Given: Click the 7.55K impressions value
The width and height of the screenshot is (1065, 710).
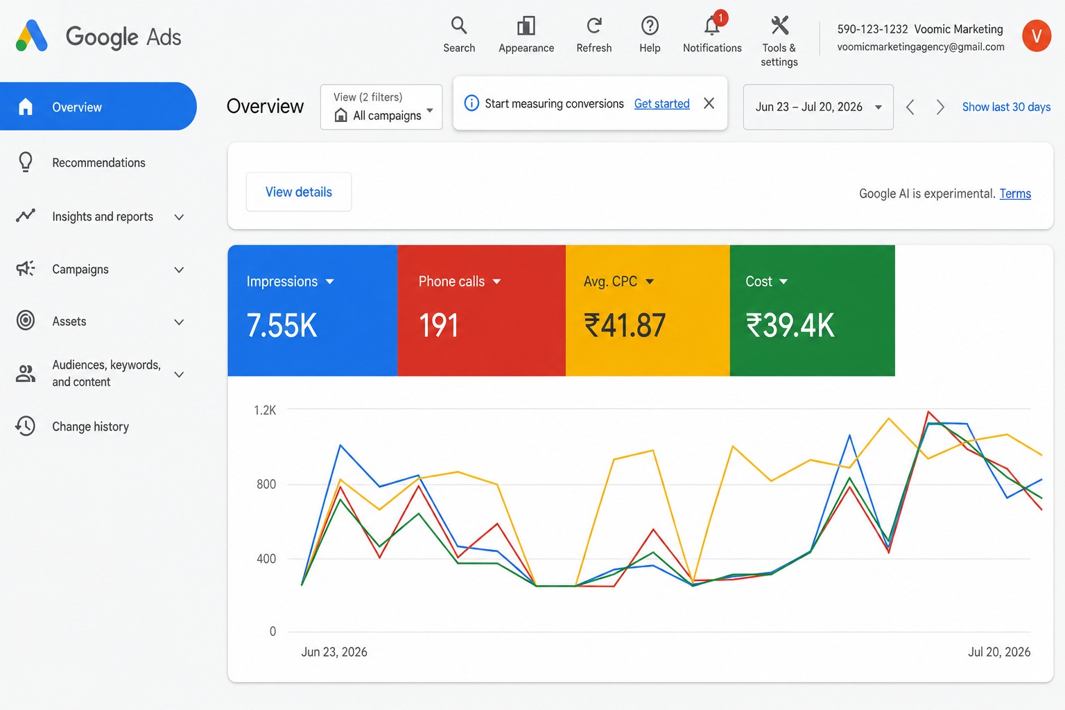Looking at the screenshot, I should click(x=282, y=325).
